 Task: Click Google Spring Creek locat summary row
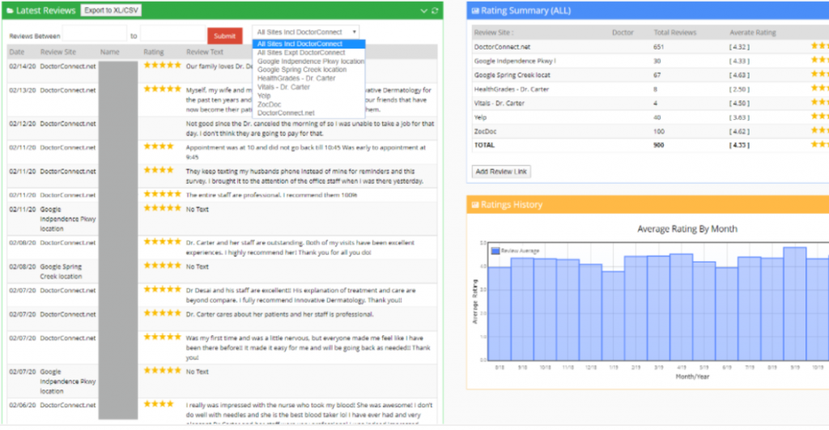[650, 75]
